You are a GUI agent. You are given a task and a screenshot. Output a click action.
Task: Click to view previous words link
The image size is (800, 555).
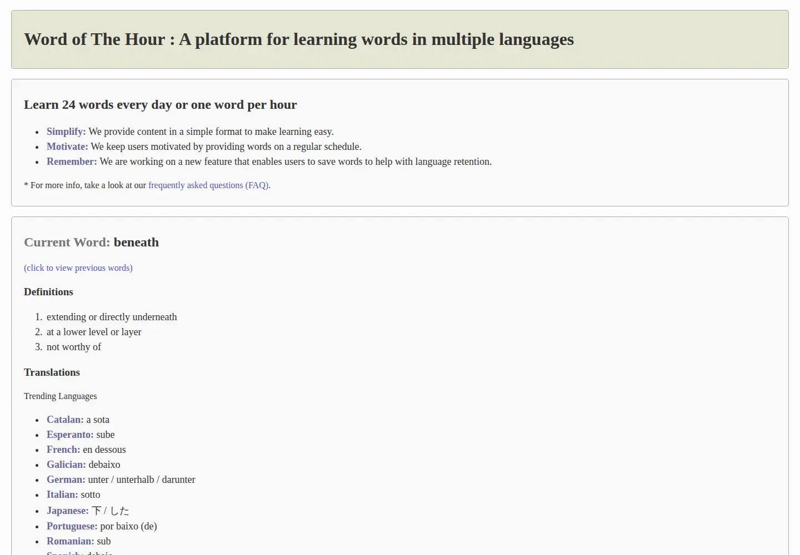(78, 268)
